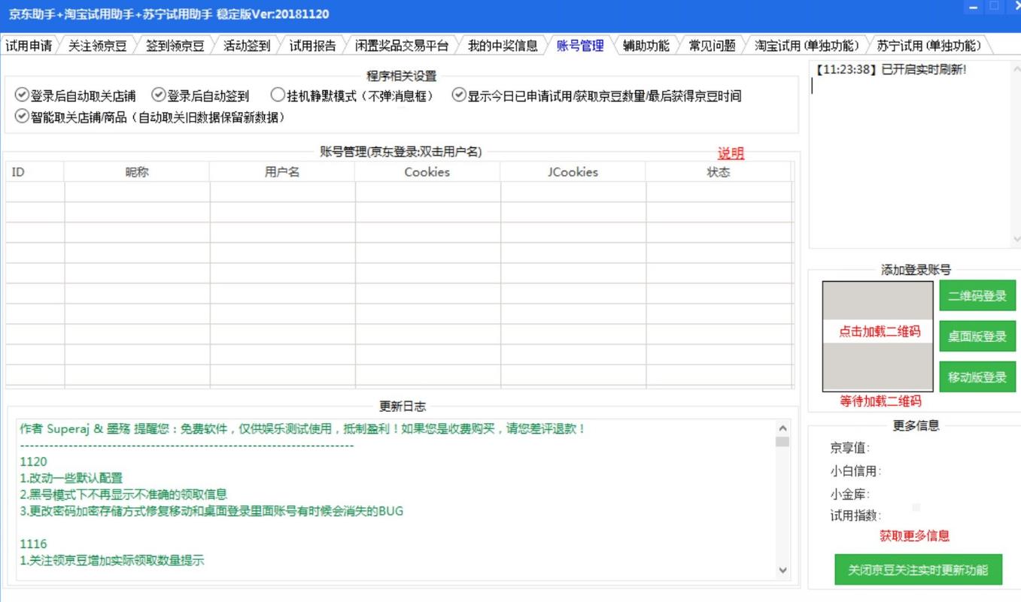Click the 移动版登录 button
The height and width of the screenshot is (602, 1021).
tap(977, 377)
